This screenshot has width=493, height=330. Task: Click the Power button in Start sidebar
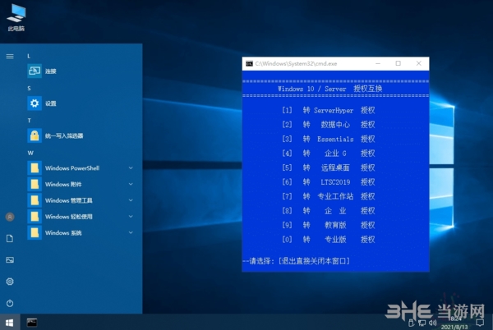10,303
